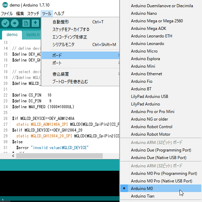202x202 pixels.
Task: Select Arduino Tian board
Action: pyautogui.click(x=161, y=196)
